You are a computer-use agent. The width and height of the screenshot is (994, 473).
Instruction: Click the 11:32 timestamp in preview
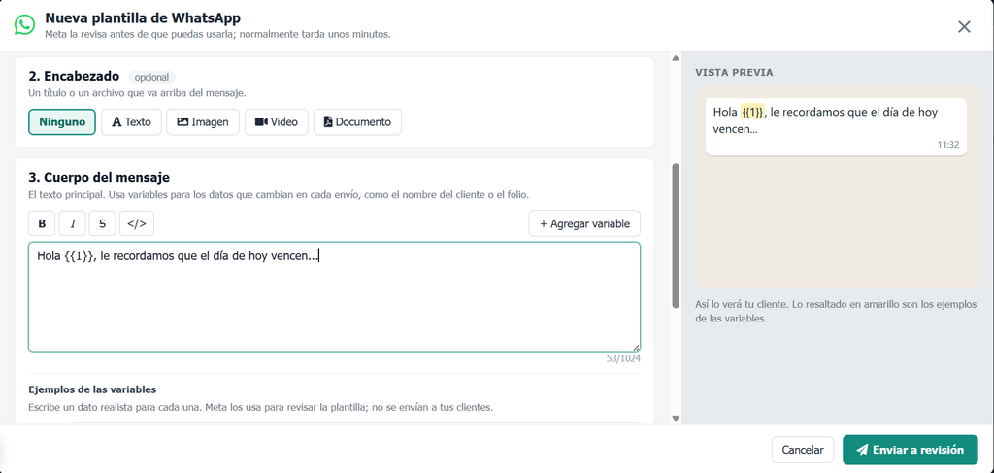pyautogui.click(x=948, y=145)
